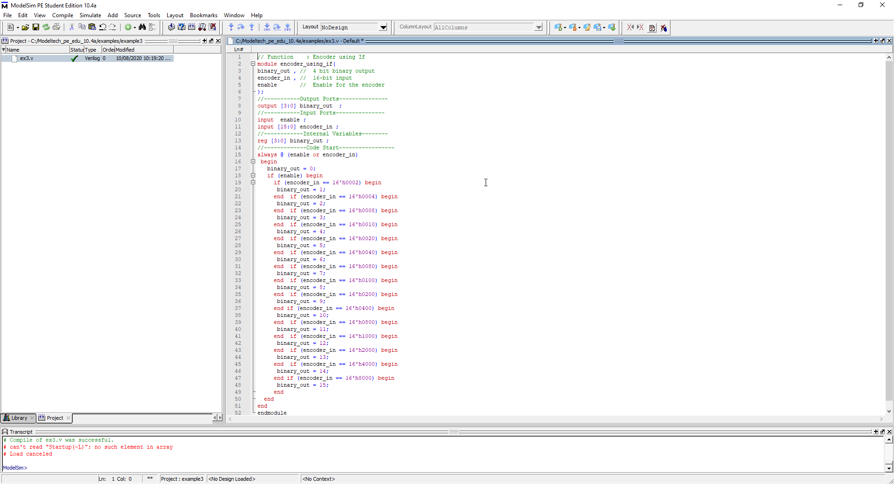The image size is (894, 484).
Task: Click the Print icon in toolbar
Action: pos(56,27)
